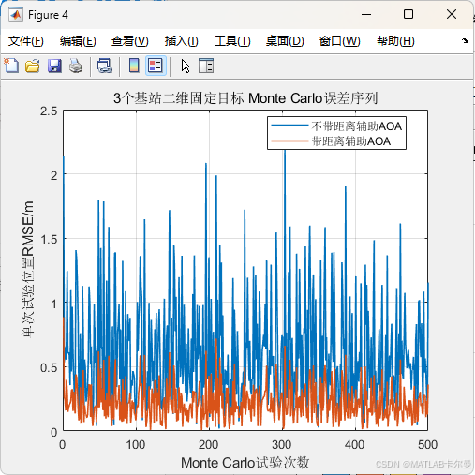475x475 pixels.
Task: Open the 查看(V) menu
Action: 130,41
